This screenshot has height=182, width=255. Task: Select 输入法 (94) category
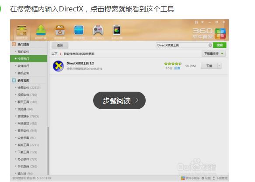point(25,173)
